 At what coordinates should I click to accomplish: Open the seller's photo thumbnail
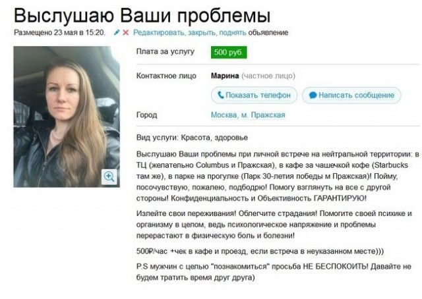pyautogui.click(x=67, y=117)
